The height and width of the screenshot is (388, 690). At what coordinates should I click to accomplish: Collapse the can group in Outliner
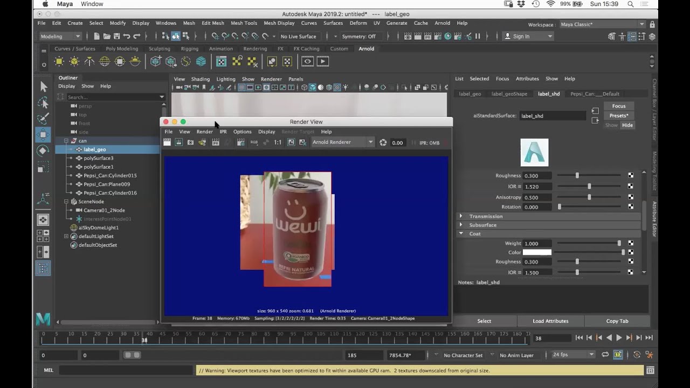(66, 141)
